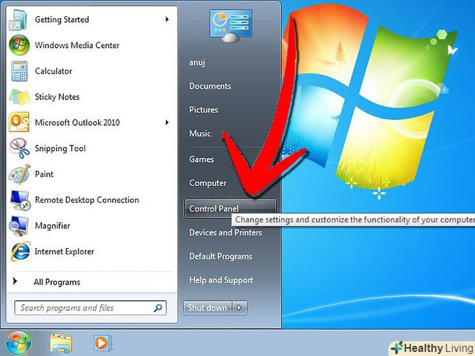Open Music library
This screenshot has width=475, height=356.
click(200, 133)
